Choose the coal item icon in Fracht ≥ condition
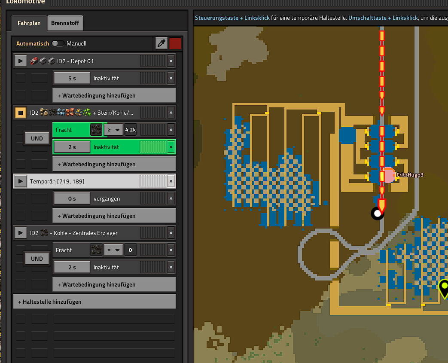448x363 pixels. (96, 130)
